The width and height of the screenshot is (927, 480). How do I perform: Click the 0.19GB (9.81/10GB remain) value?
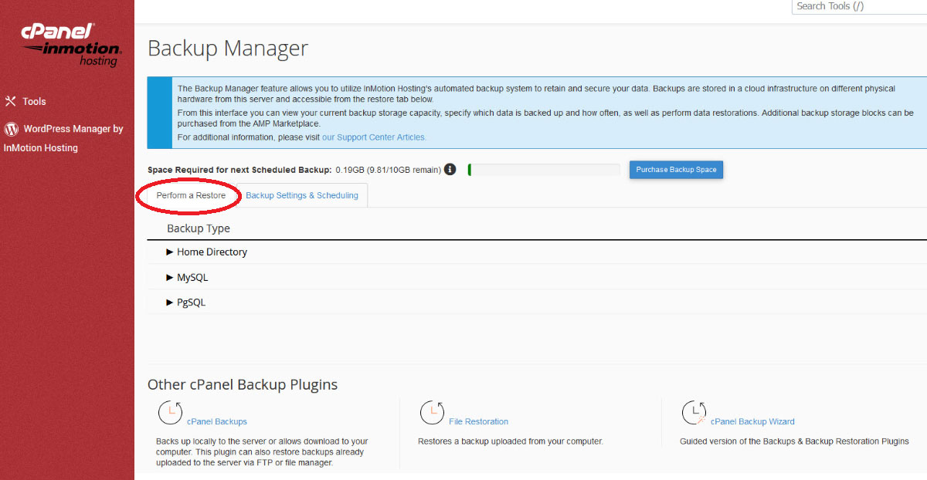pyautogui.click(x=388, y=170)
